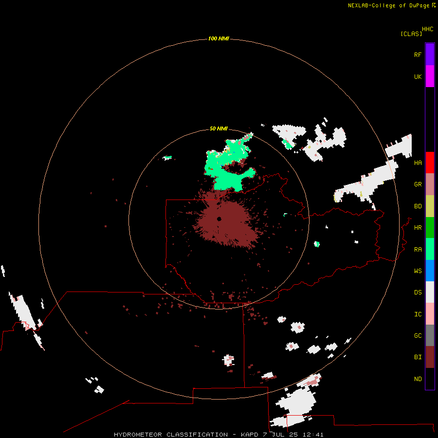This screenshot has width=438, height=438.
Task: Click the ND black legend block
Action: click(x=430, y=379)
